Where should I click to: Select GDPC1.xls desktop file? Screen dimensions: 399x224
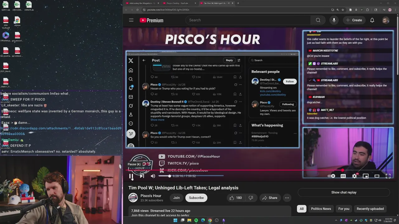pyautogui.click(x=6, y=6)
